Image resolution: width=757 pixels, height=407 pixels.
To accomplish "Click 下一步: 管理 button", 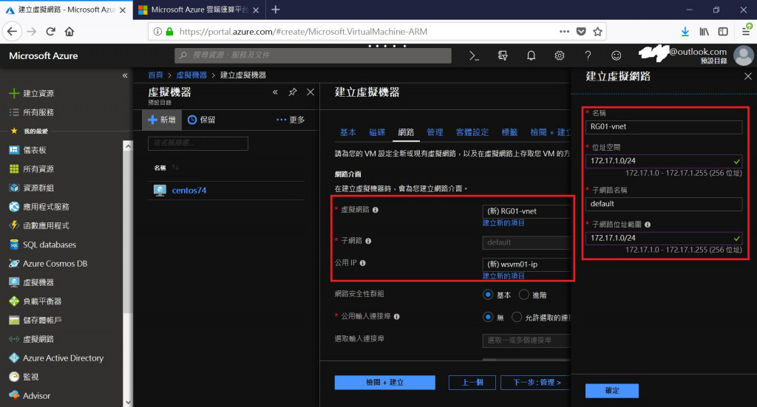I will (535, 383).
